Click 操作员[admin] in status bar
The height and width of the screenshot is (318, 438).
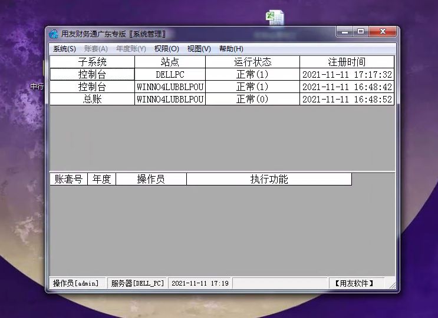coord(77,283)
